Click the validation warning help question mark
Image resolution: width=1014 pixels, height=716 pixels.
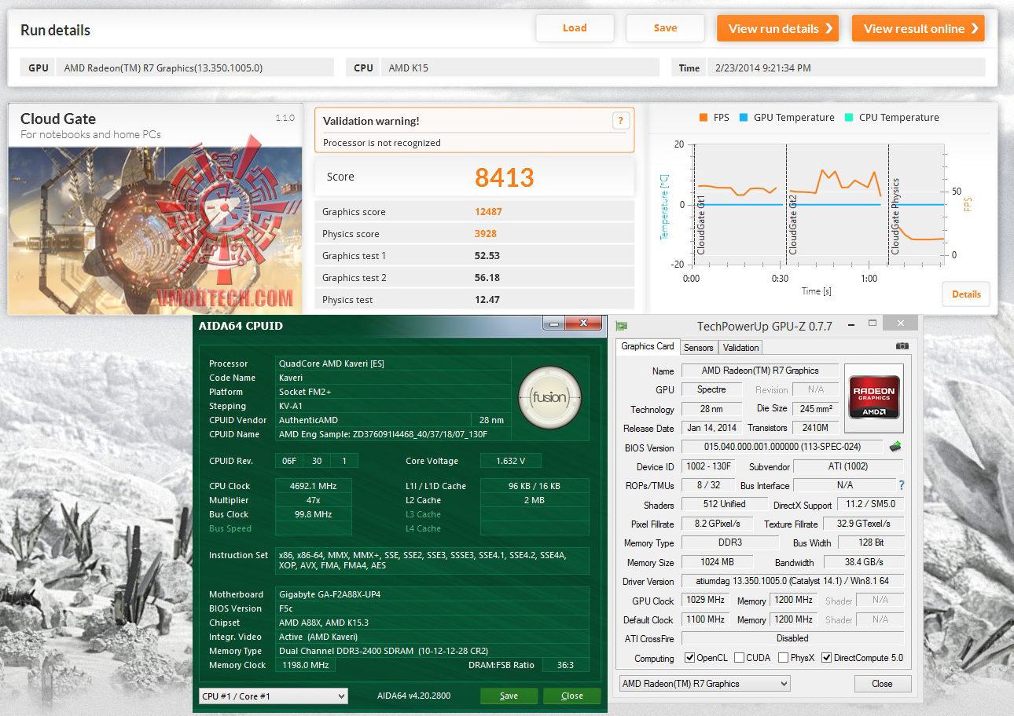coord(620,121)
